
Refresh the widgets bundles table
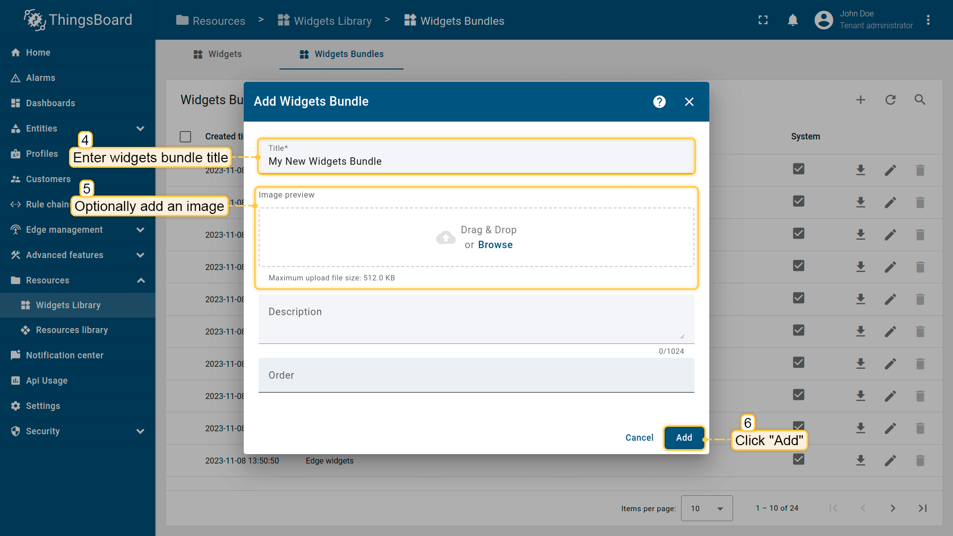(x=890, y=100)
